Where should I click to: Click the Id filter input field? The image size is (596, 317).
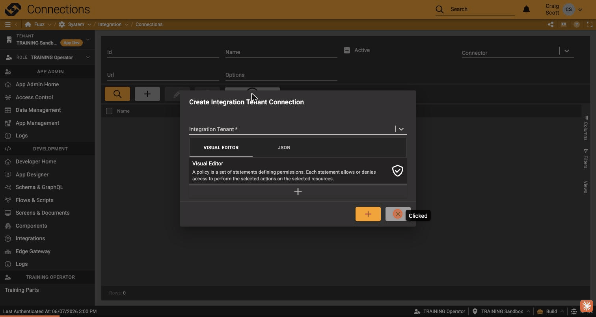click(163, 52)
